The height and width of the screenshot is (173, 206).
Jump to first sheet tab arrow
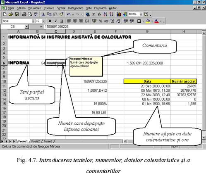click(2, 141)
